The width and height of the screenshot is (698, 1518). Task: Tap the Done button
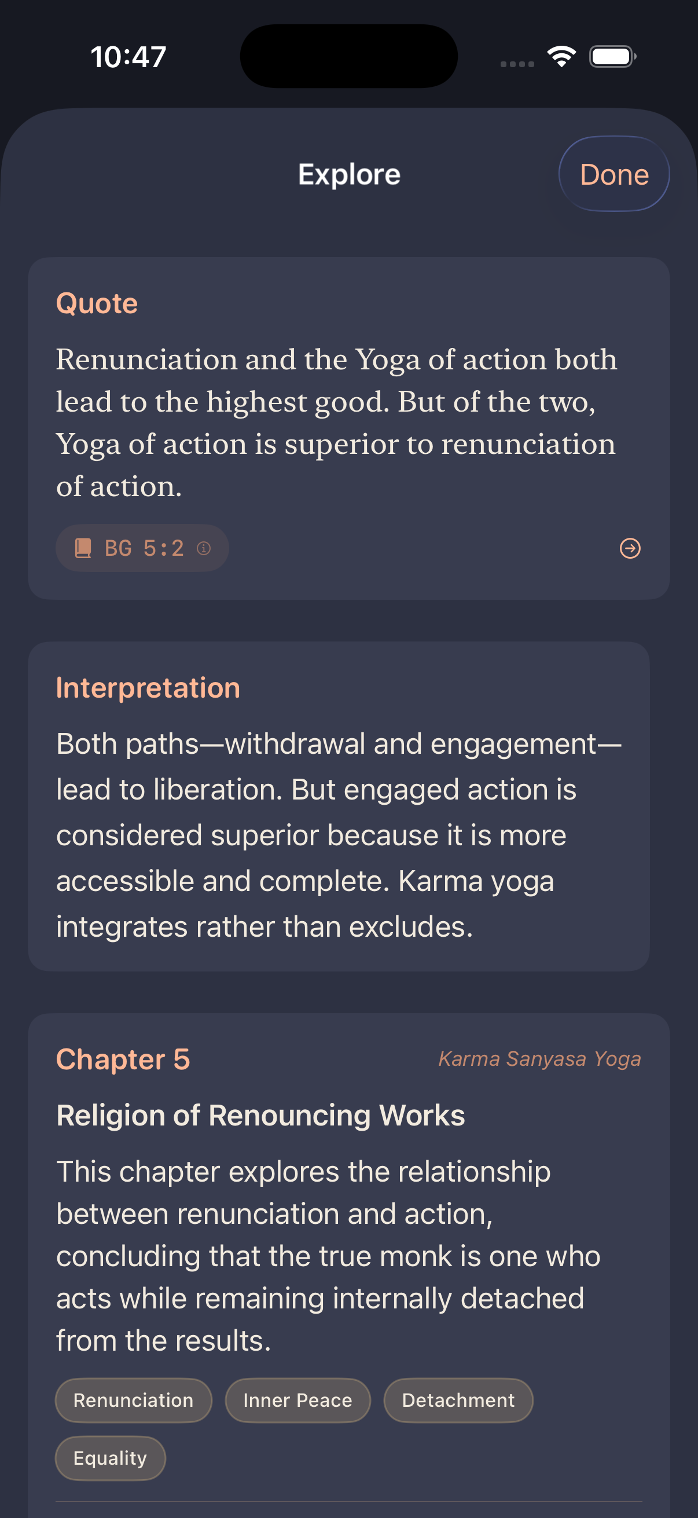pos(613,174)
